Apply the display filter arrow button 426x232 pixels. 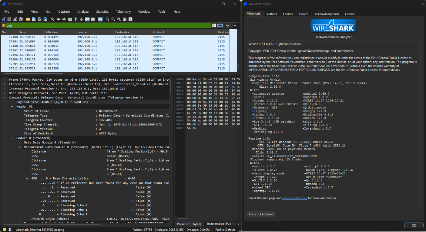pos(220,25)
